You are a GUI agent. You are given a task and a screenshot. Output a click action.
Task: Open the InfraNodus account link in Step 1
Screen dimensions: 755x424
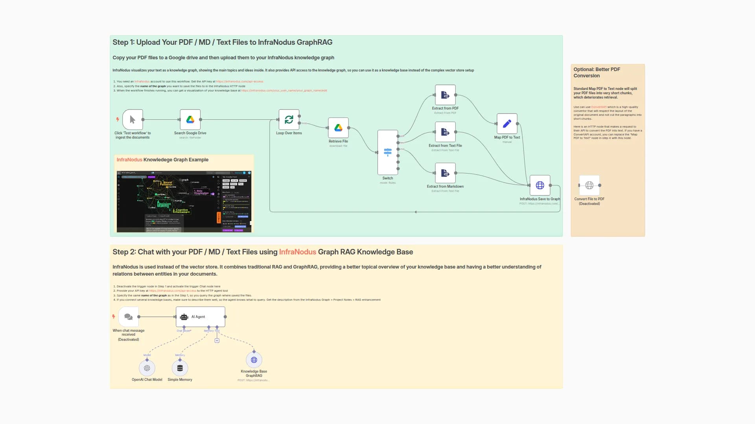pyautogui.click(x=142, y=82)
